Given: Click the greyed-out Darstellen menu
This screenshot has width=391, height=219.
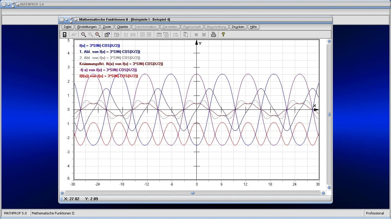Looking at the screenshot, I should coord(170,27).
